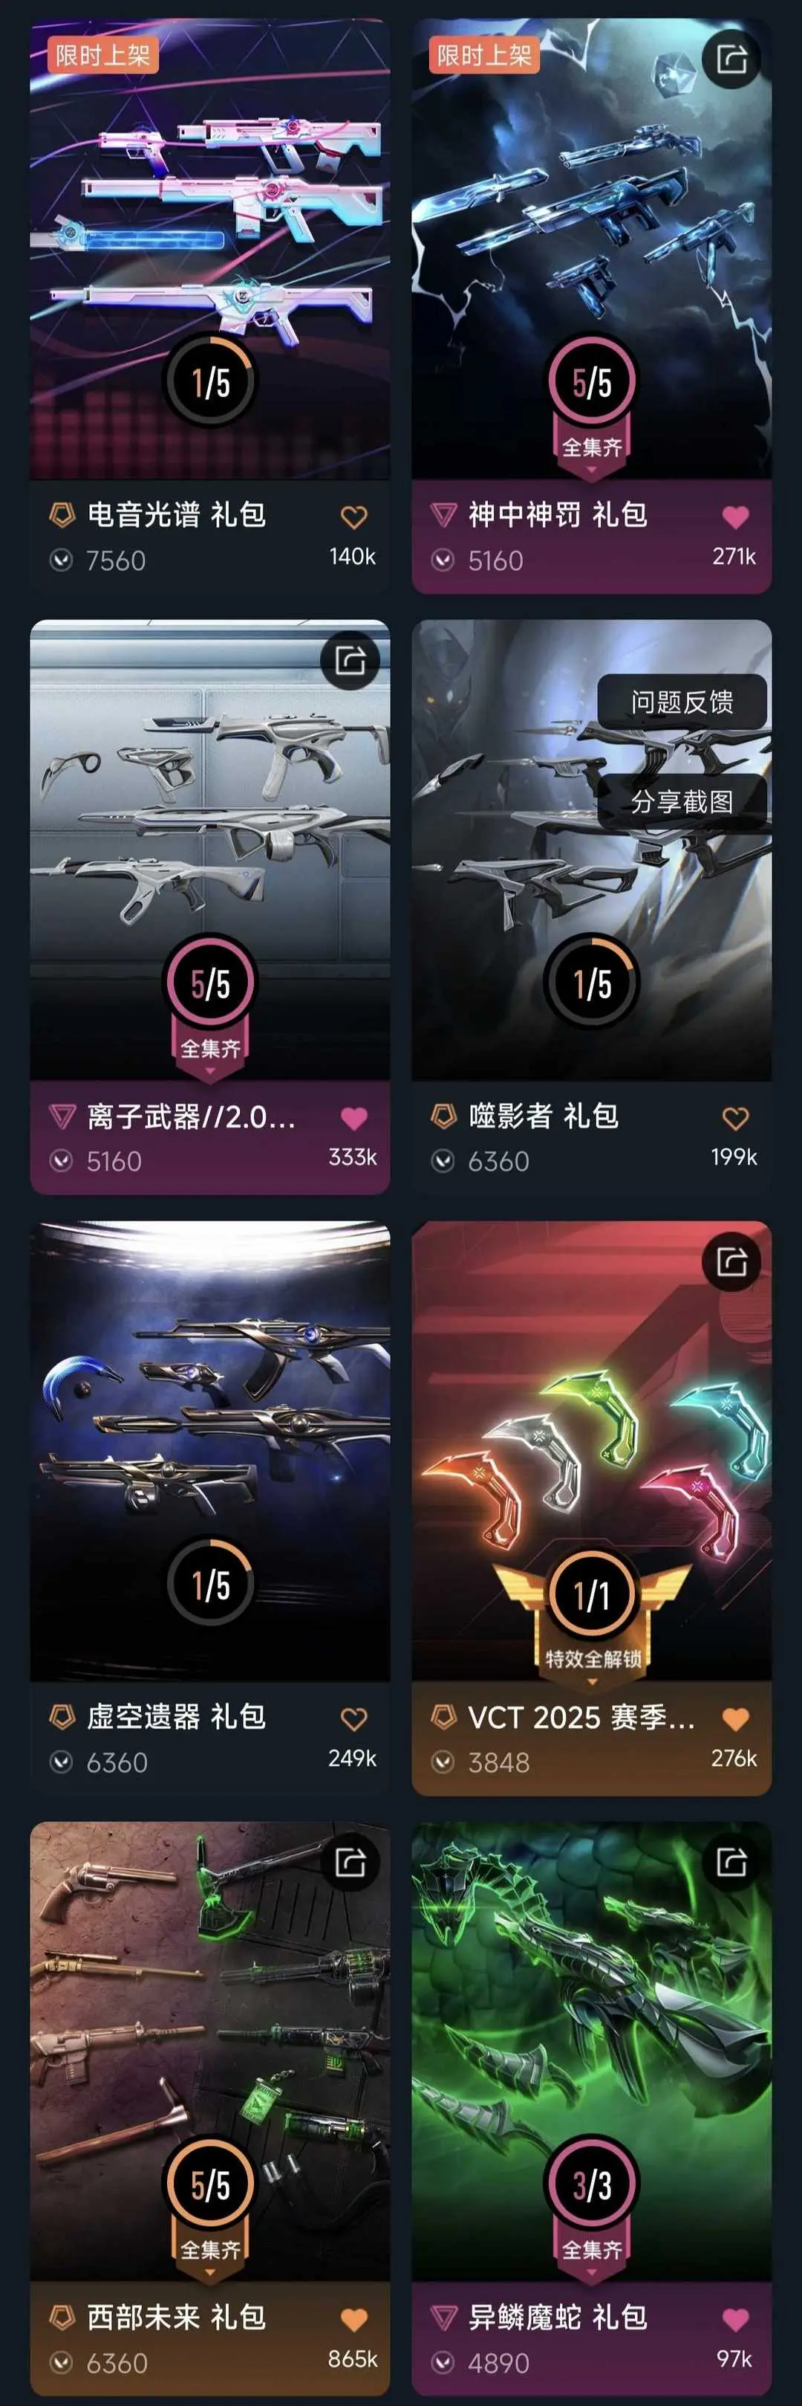The height and width of the screenshot is (2406, 802).
Task: Tap share icon on VCT 2025 bundle card
Action: [x=731, y=1263]
